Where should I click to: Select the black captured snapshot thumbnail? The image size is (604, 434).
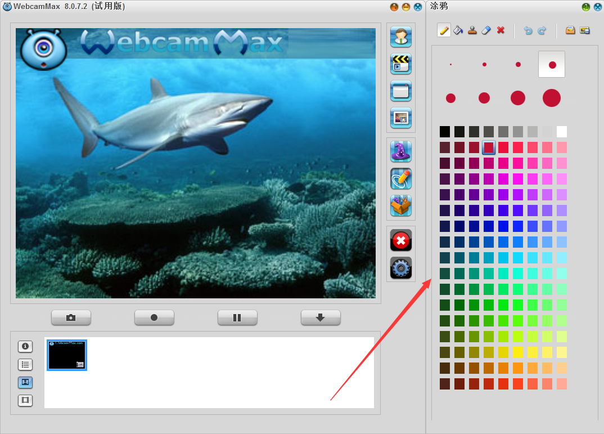67,355
